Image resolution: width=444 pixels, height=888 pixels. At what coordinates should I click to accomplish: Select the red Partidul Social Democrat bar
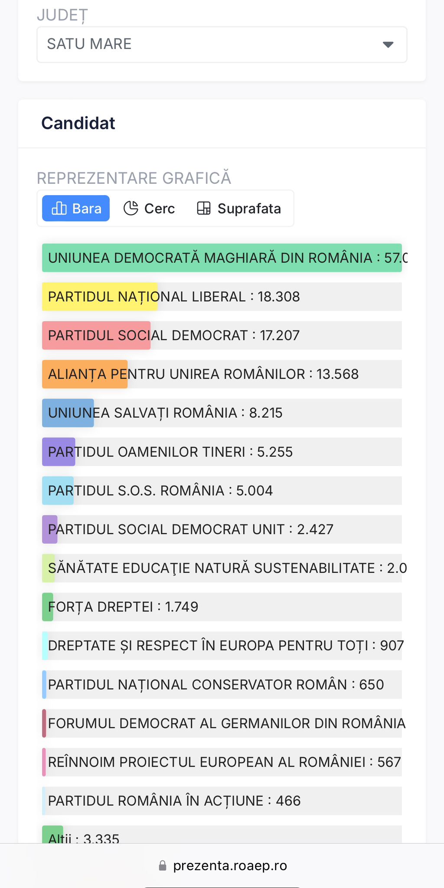[96, 336]
